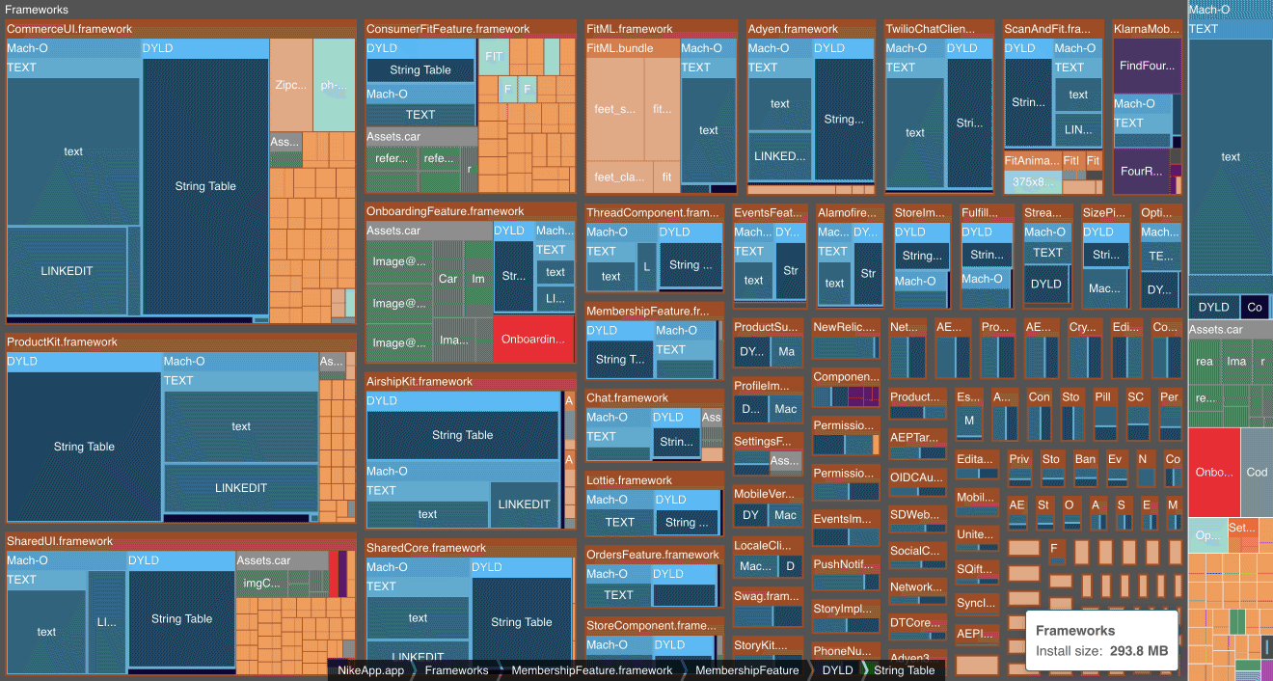
Task: Go to MembershipFeature.framework in the breadcrumb path
Action: [591, 670]
